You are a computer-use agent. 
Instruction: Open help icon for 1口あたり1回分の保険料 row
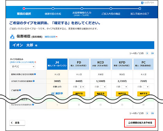tap(34, 81)
